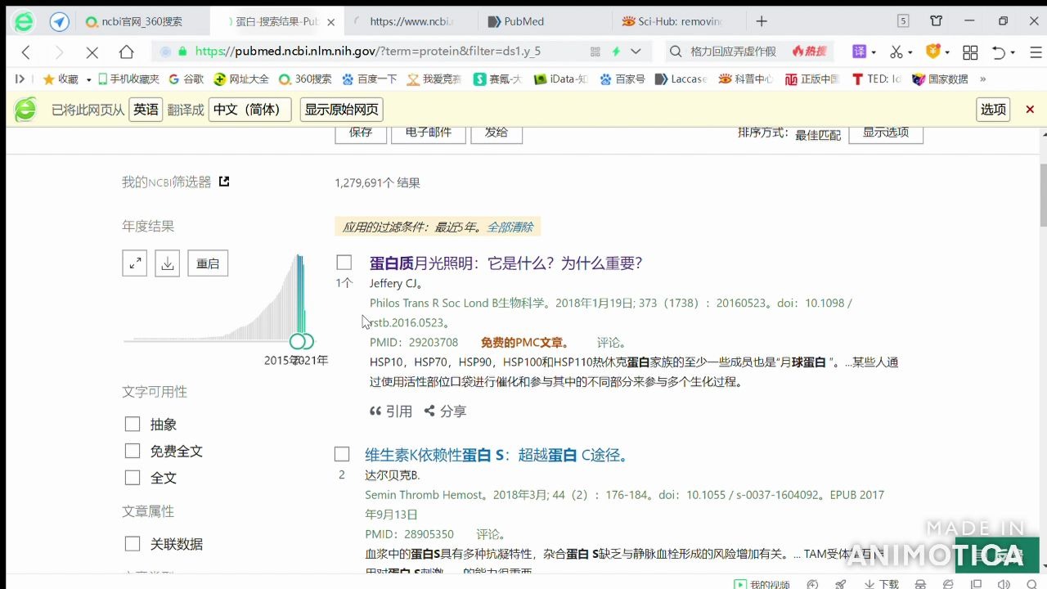Screen dimensions: 1047x589
Task: Open the Laccase bookmark
Action: coord(681,79)
